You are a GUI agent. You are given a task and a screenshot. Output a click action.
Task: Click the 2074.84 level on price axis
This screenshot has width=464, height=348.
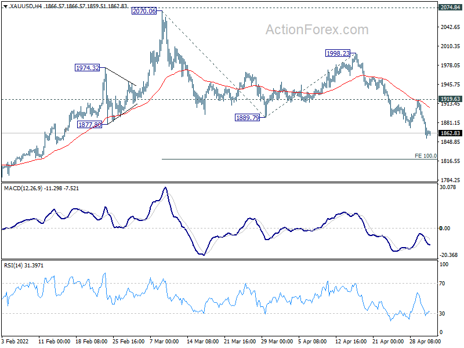[x=450, y=8]
